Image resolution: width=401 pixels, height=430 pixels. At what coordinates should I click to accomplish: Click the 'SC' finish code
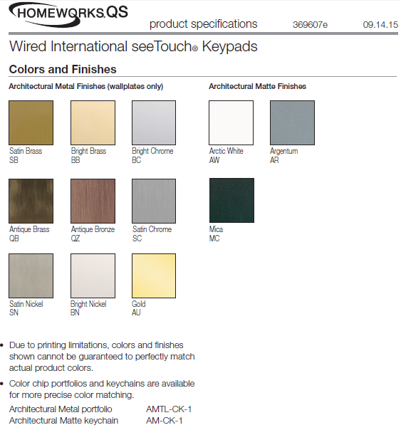point(137,238)
